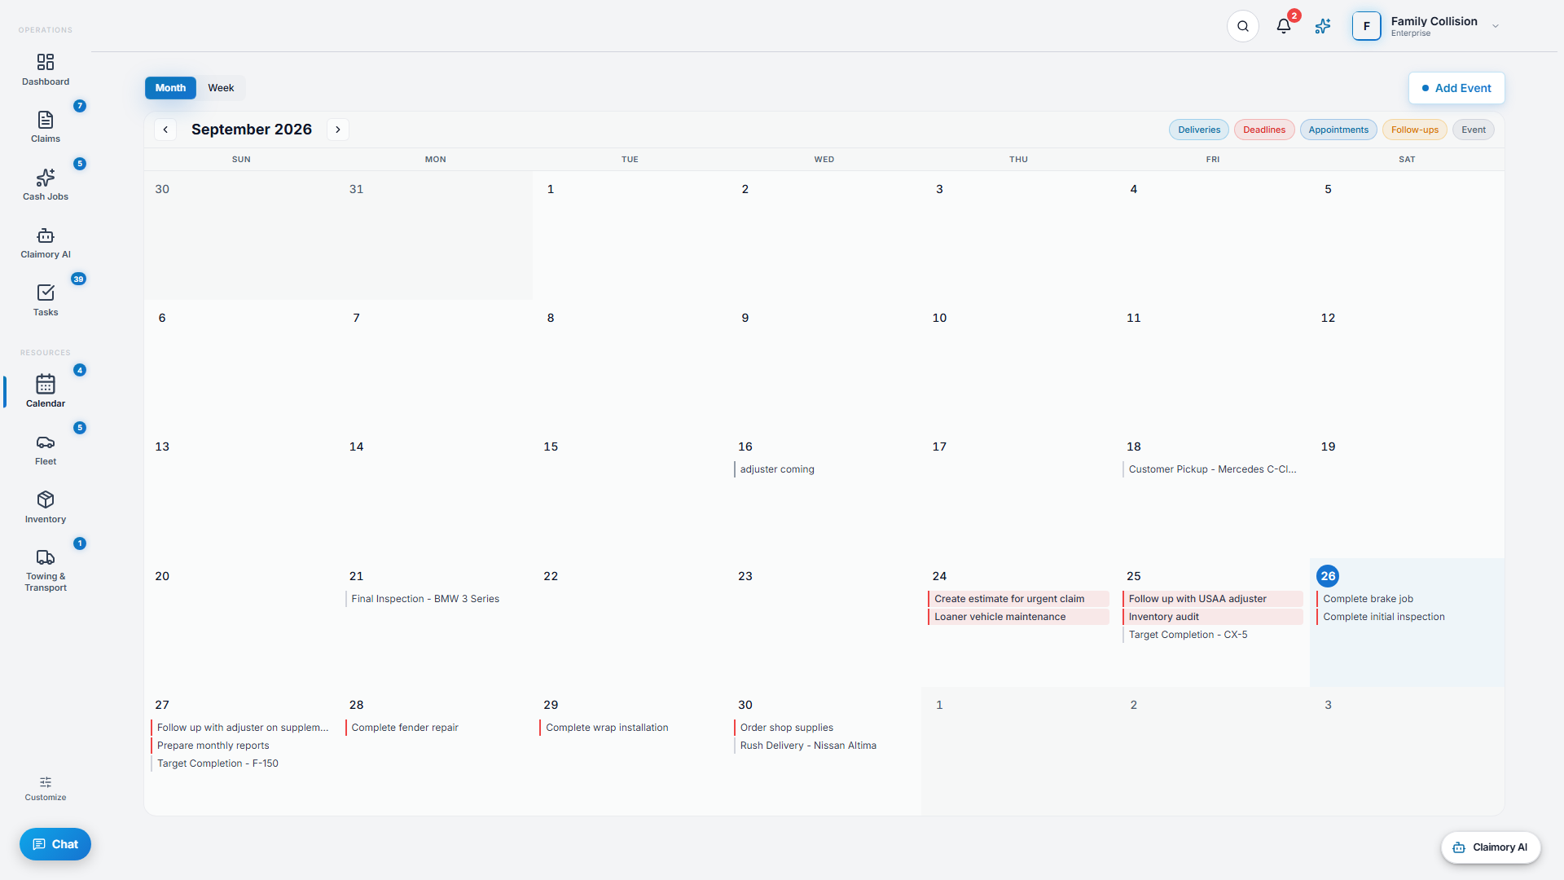Open 'Prepare monthly reports' event

pyautogui.click(x=241, y=746)
